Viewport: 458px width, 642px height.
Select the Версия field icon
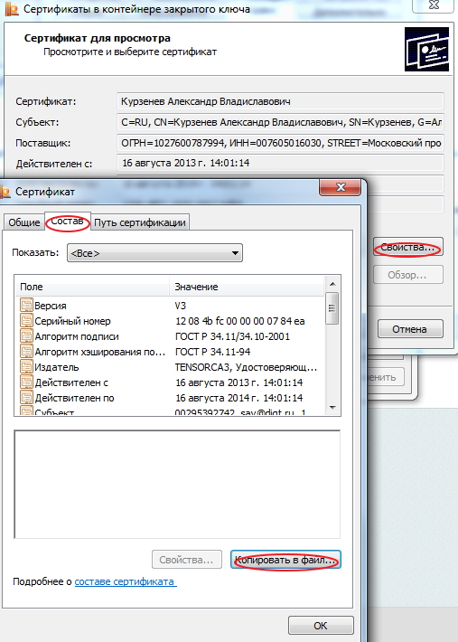pyautogui.click(x=26, y=306)
